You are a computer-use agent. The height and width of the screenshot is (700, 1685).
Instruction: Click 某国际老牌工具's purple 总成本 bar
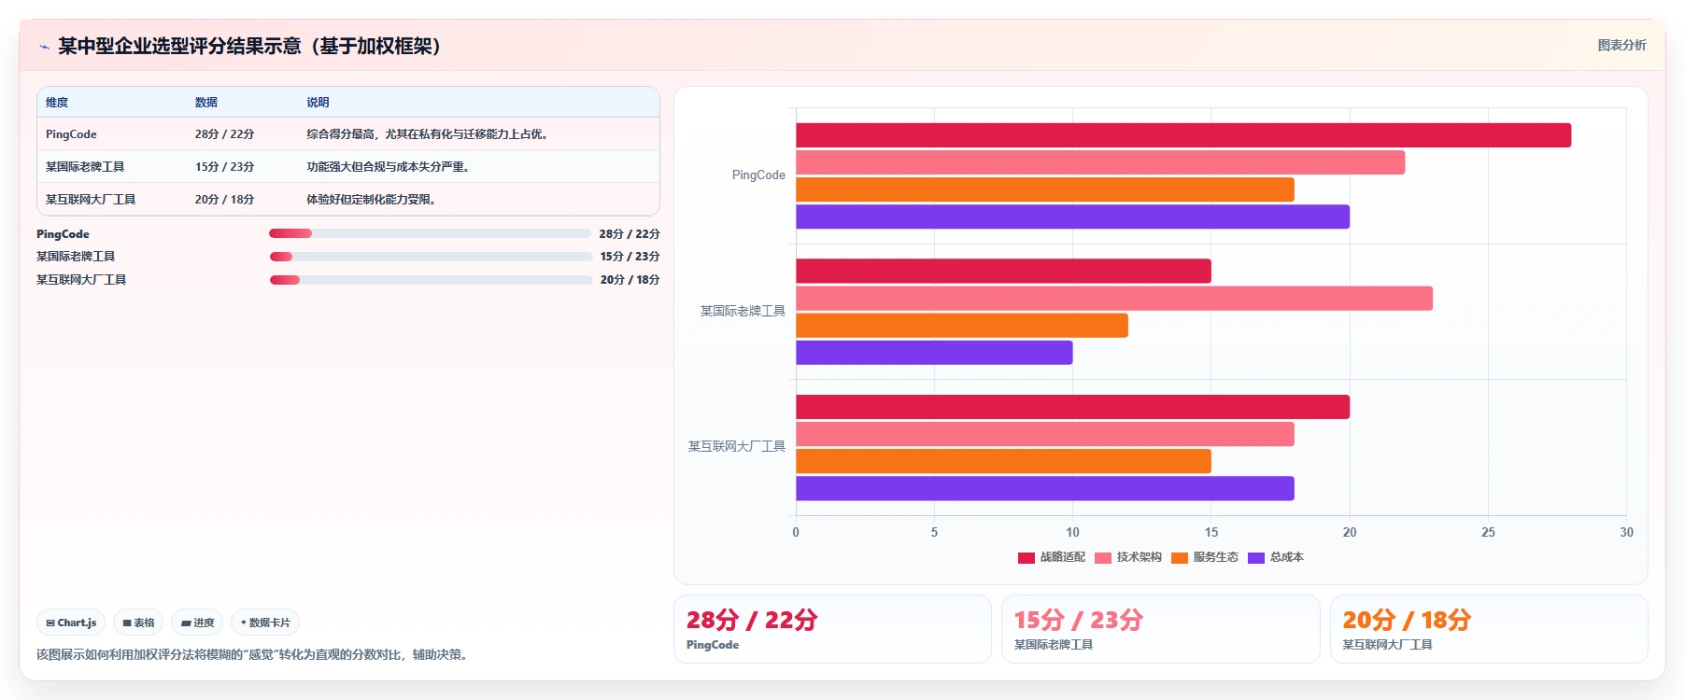point(934,353)
